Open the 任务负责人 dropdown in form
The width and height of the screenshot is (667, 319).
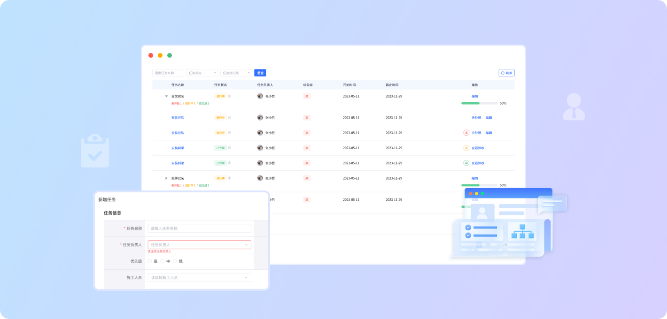(x=199, y=244)
